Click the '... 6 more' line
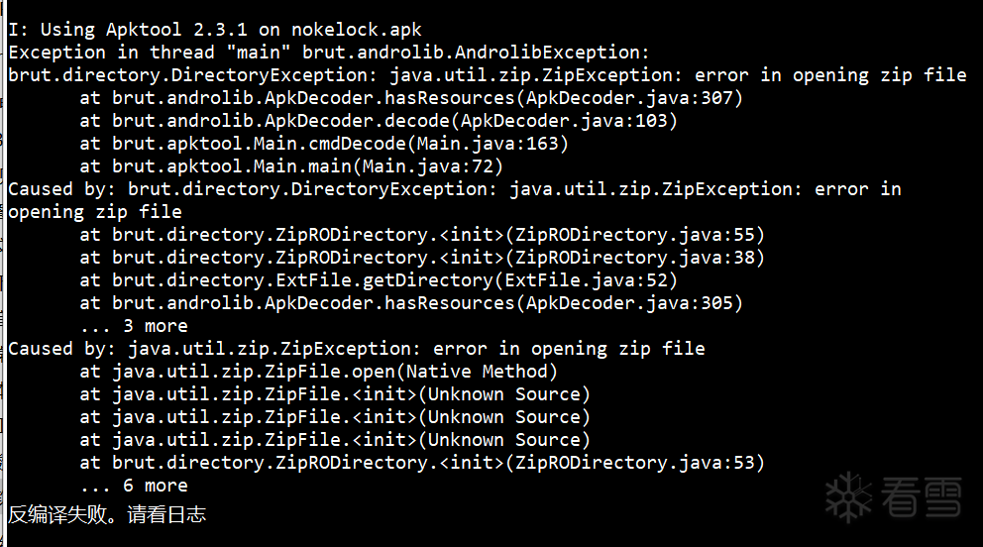 pyautogui.click(x=134, y=486)
